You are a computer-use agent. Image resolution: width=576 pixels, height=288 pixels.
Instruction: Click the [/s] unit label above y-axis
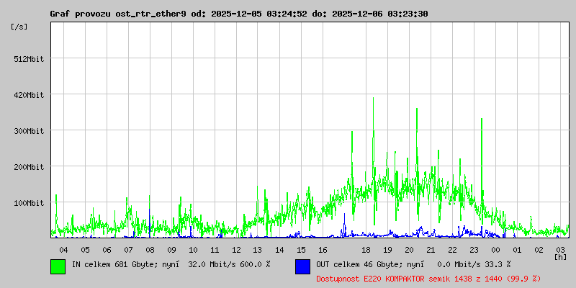[x=19, y=26]
